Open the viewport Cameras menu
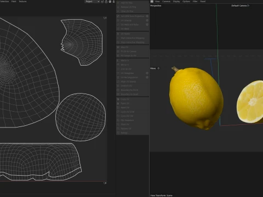 [x=166, y=2]
